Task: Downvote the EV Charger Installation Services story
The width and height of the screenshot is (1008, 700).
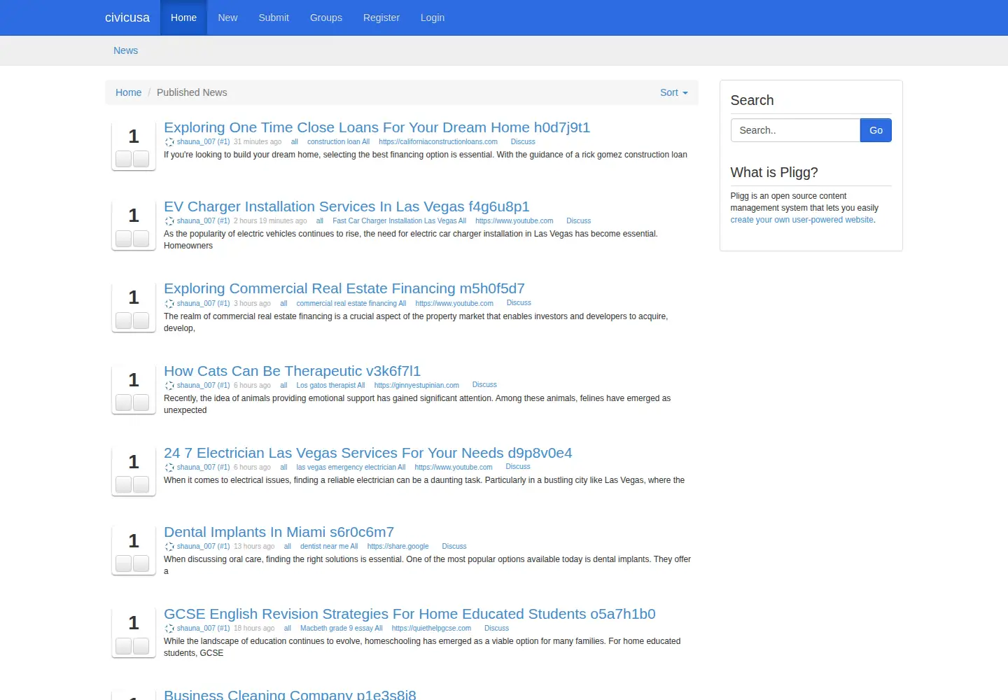Action: point(141,239)
